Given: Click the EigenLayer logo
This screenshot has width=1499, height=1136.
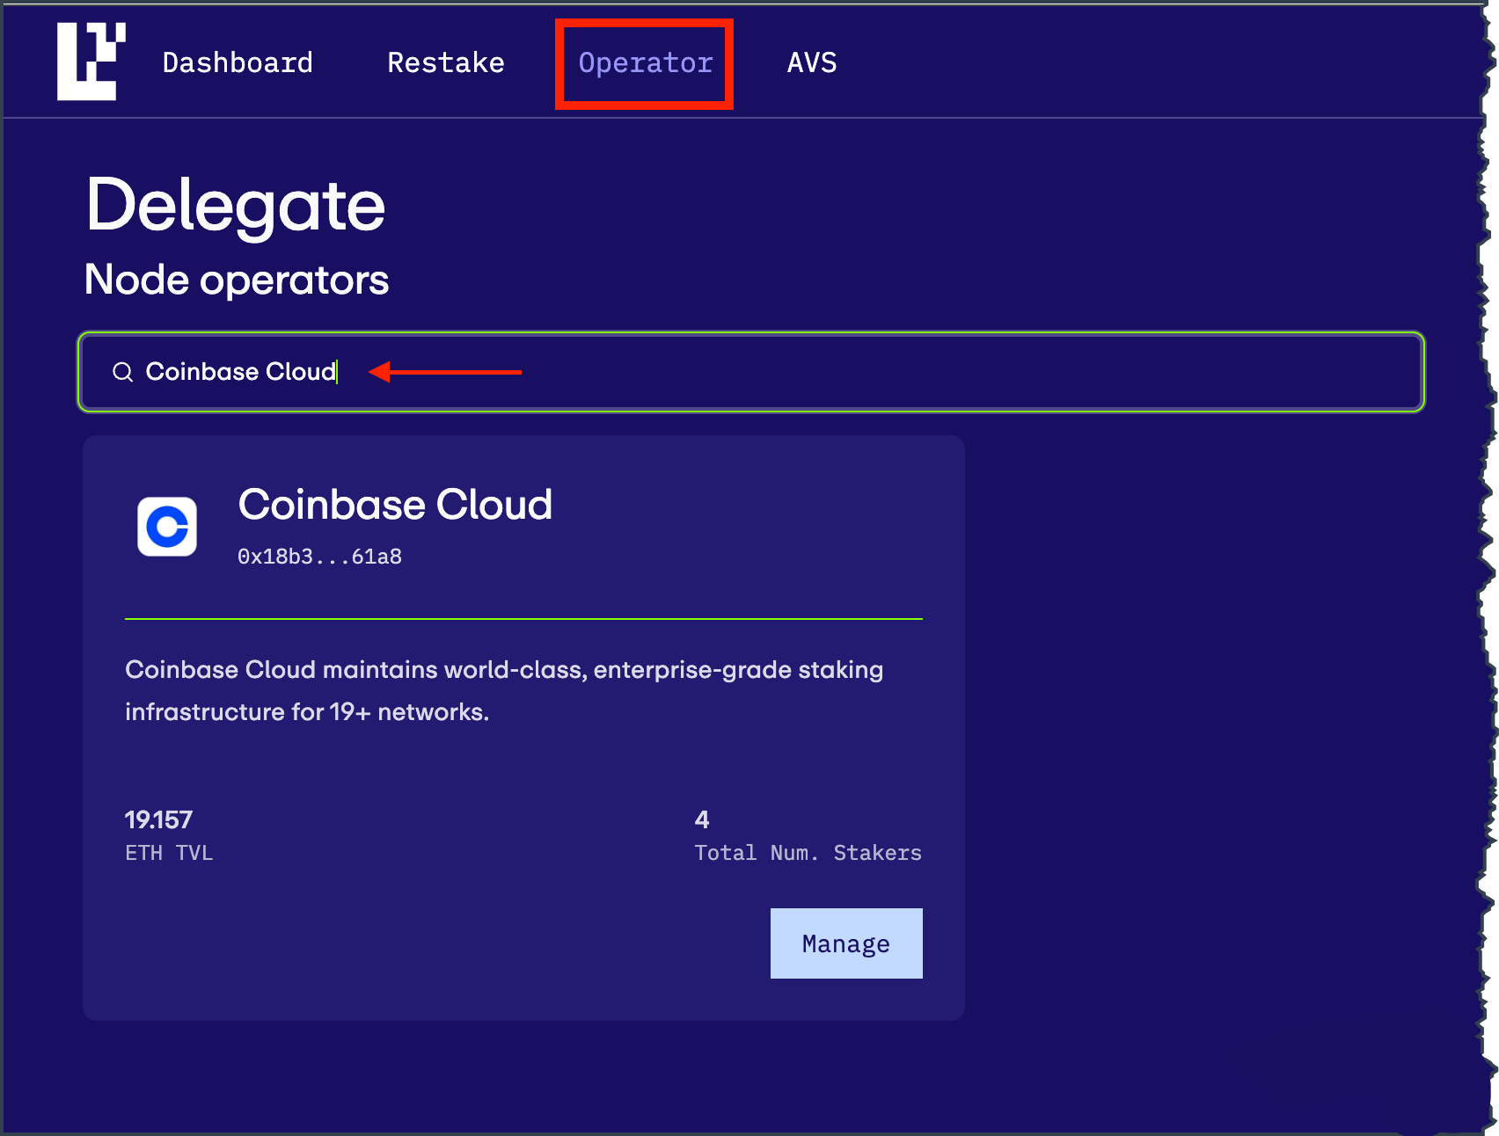Looking at the screenshot, I should [91, 62].
